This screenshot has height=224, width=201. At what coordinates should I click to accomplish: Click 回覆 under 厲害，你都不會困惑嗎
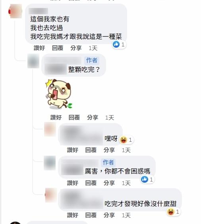[x=91, y=183]
